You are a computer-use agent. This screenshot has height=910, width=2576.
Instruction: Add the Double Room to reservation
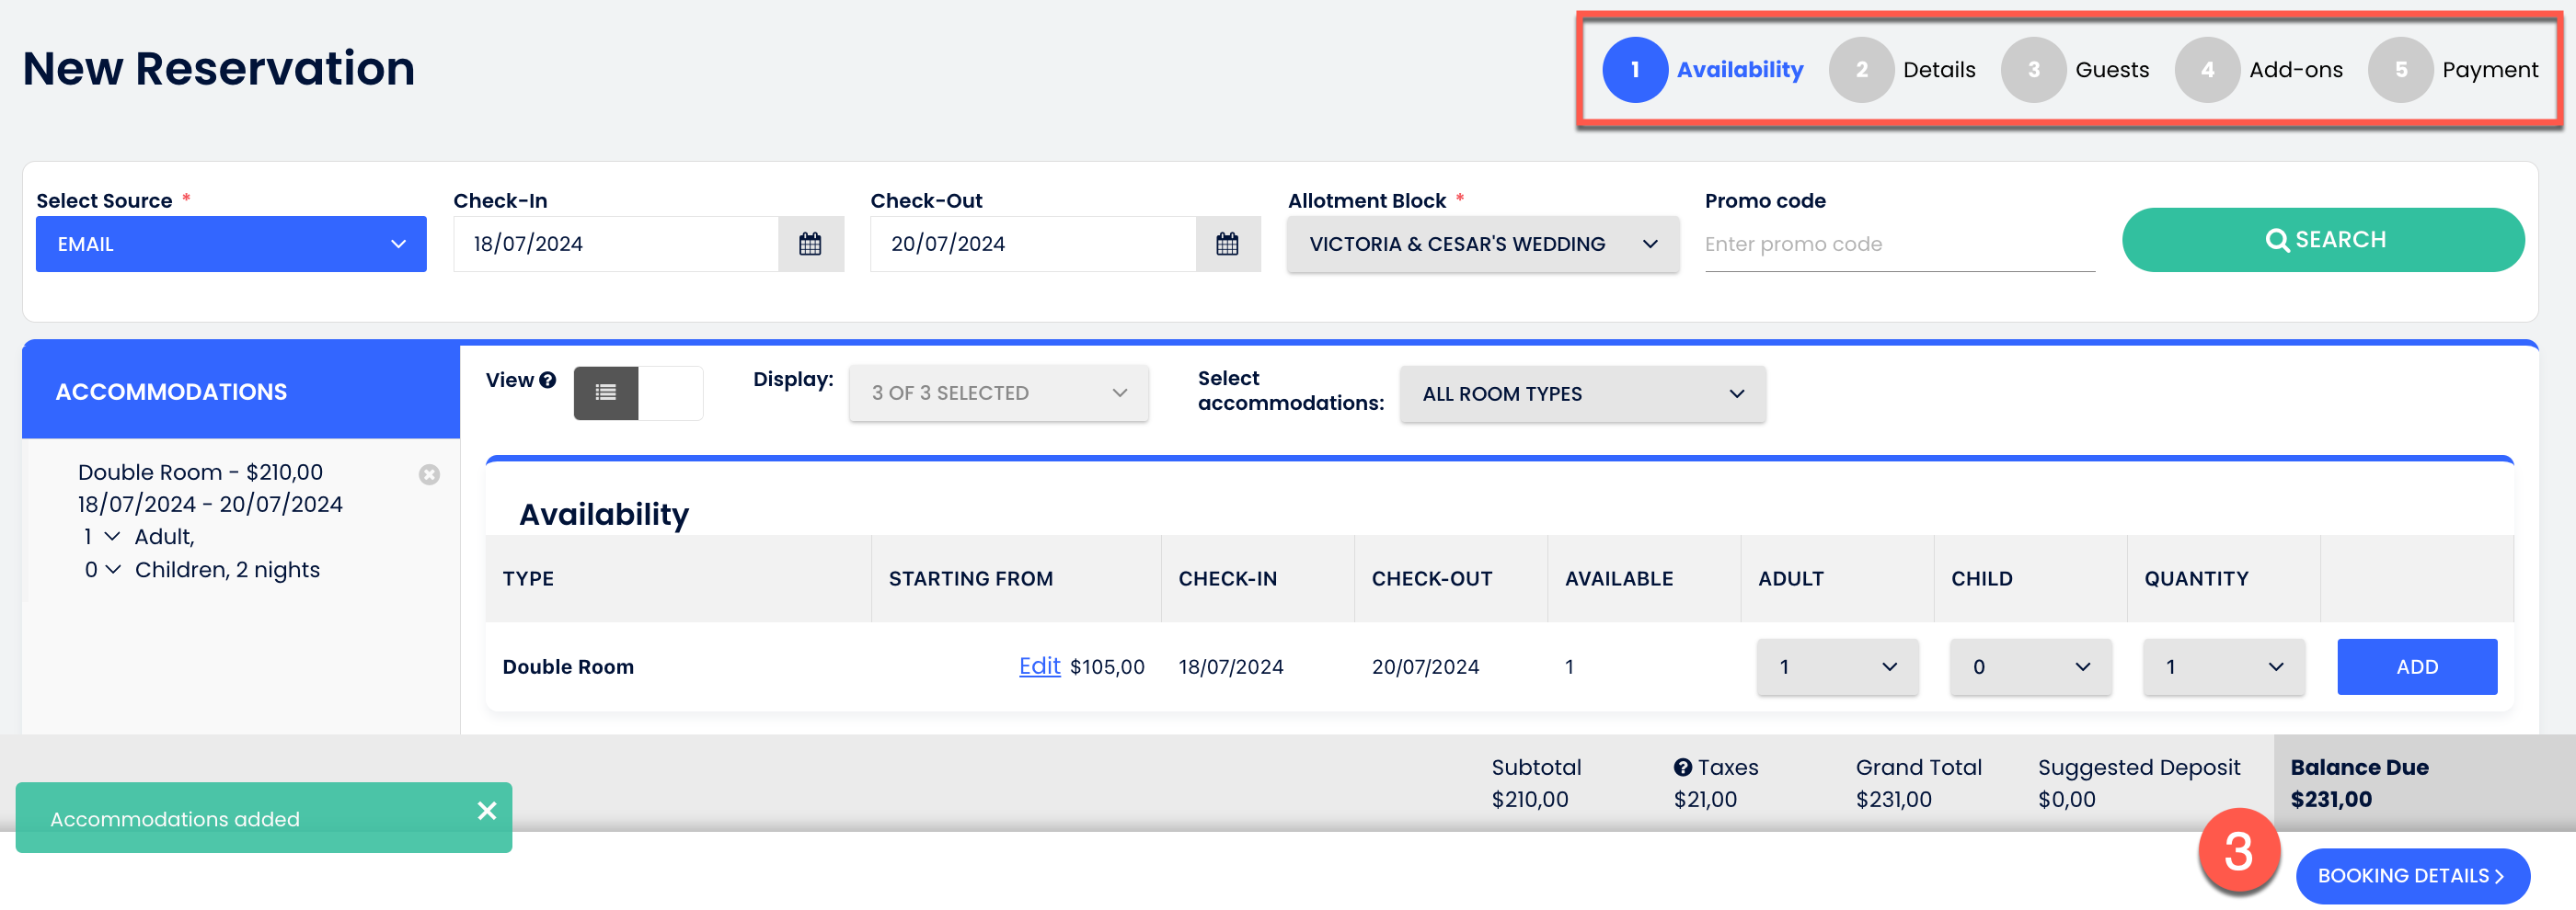tap(2416, 666)
